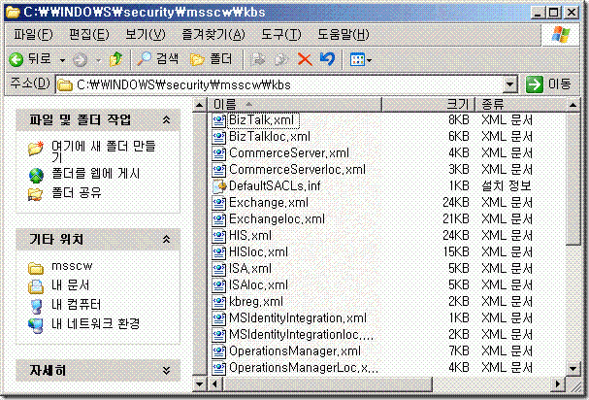
Task: Click 여기에 새 폴더 만들기 link
Action: pyautogui.click(x=103, y=150)
